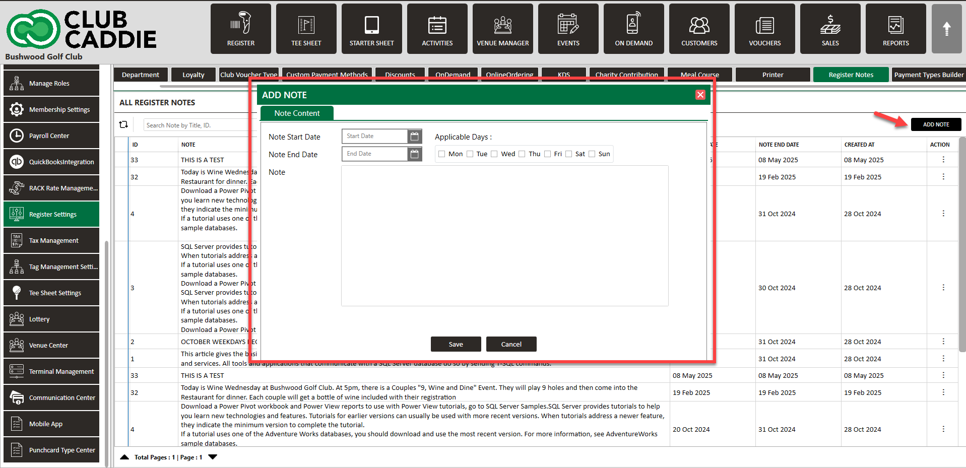Click the Reports icon in top bar
Image resolution: width=966 pixels, height=468 pixels.
[x=895, y=29]
